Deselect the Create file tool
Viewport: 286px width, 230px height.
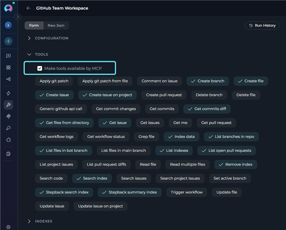click(x=251, y=81)
